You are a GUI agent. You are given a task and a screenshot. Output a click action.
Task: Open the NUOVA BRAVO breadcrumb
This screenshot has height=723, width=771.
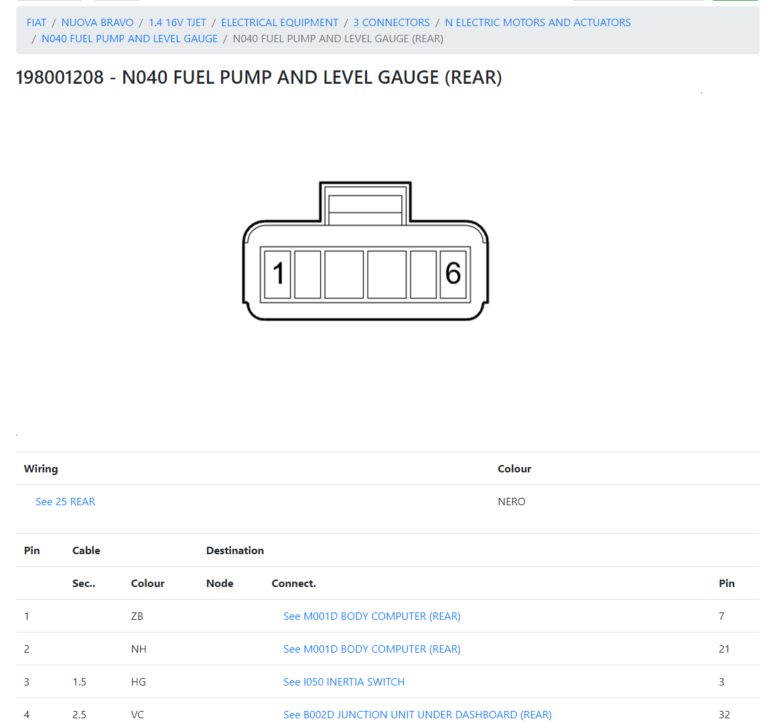click(97, 23)
